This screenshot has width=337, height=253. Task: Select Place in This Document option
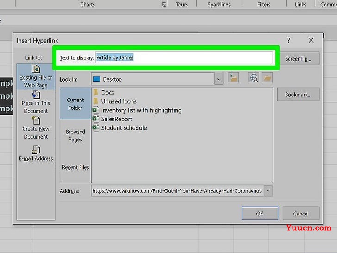click(x=36, y=102)
